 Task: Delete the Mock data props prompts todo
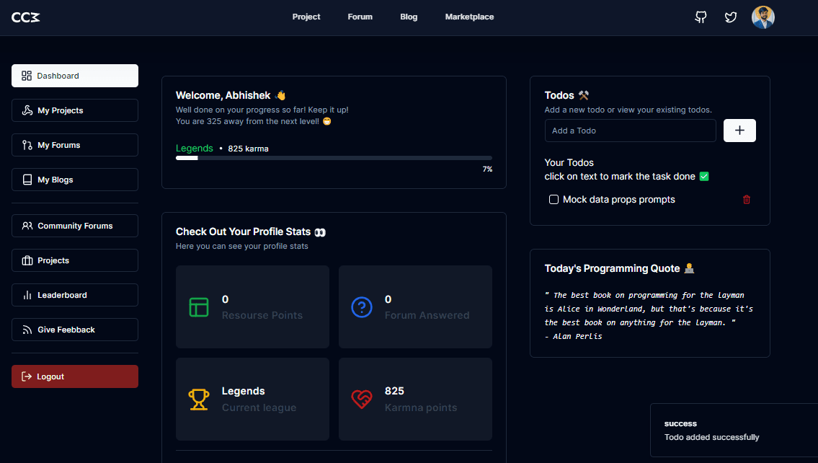[x=747, y=200]
